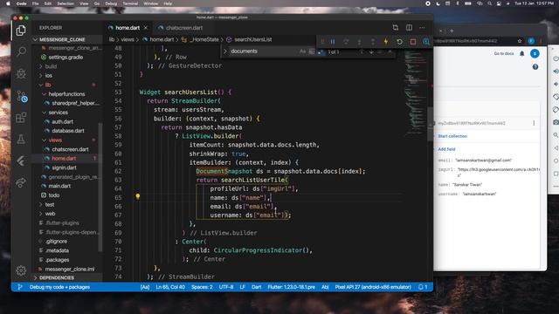Click the debug Step Into icon

point(359,42)
